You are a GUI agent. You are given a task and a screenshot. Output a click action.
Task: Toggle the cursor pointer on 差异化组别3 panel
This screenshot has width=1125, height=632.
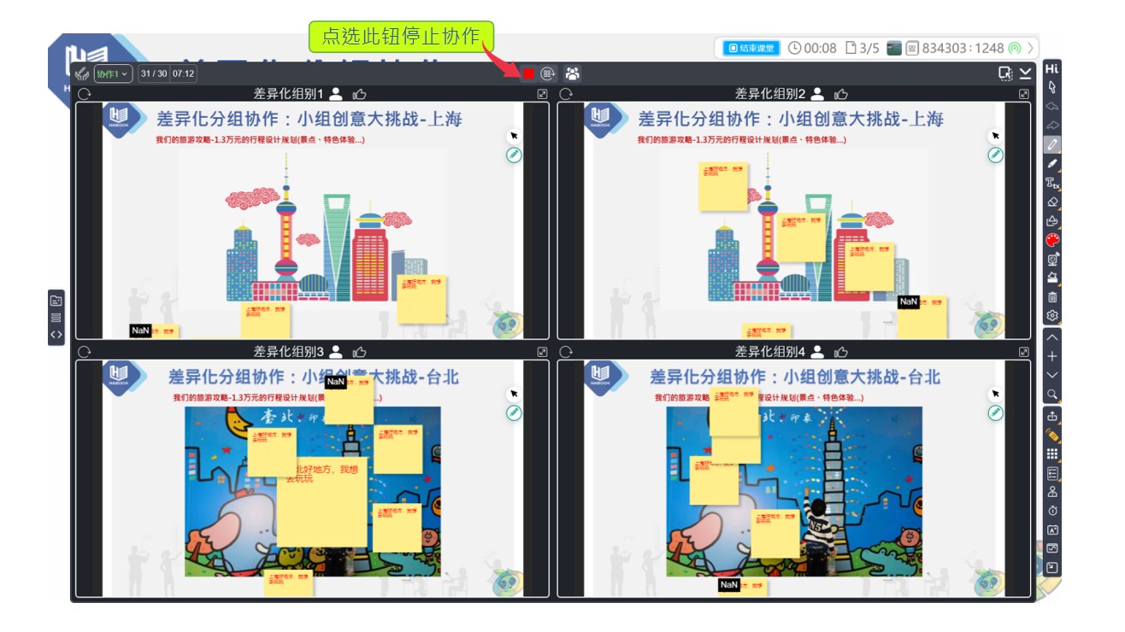tap(514, 391)
